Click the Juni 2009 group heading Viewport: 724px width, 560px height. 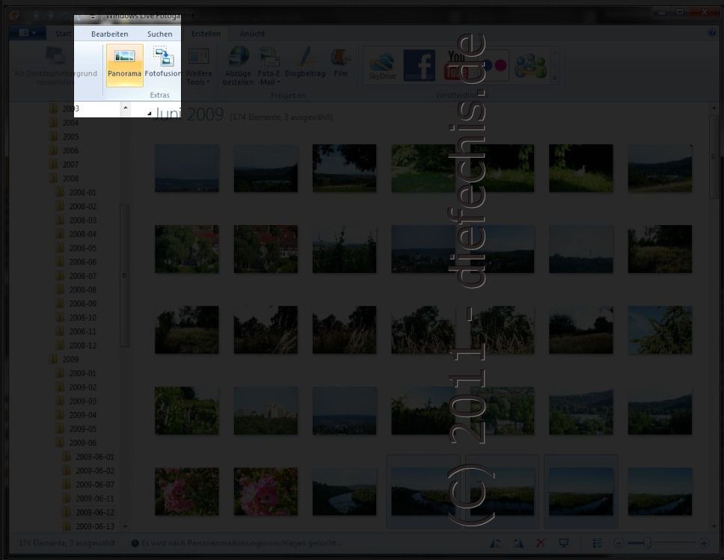tap(188, 114)
